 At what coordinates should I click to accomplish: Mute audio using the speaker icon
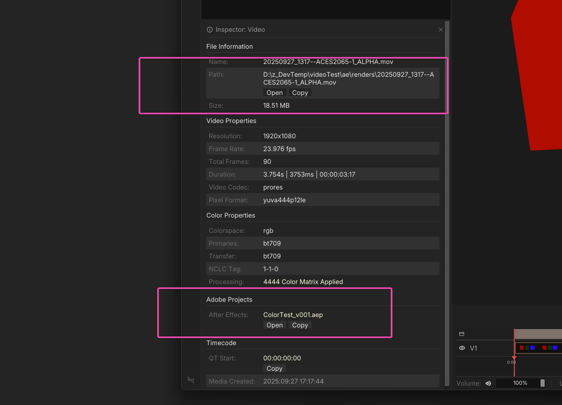(x=488, y=383)
